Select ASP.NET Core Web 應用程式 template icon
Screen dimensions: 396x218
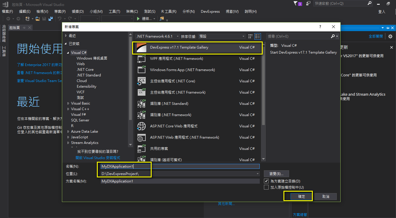tap(142, 126)
